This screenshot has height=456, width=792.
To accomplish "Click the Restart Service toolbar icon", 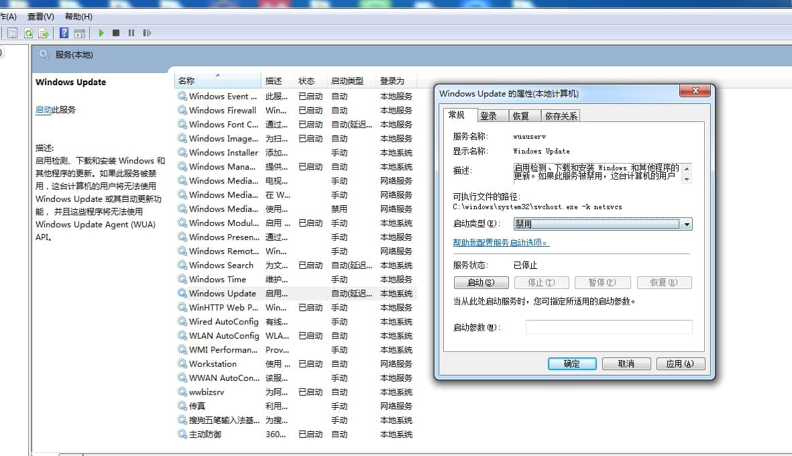I will 147,33.
